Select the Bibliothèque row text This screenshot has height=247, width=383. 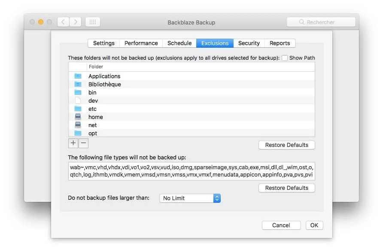tap(104, 84)
